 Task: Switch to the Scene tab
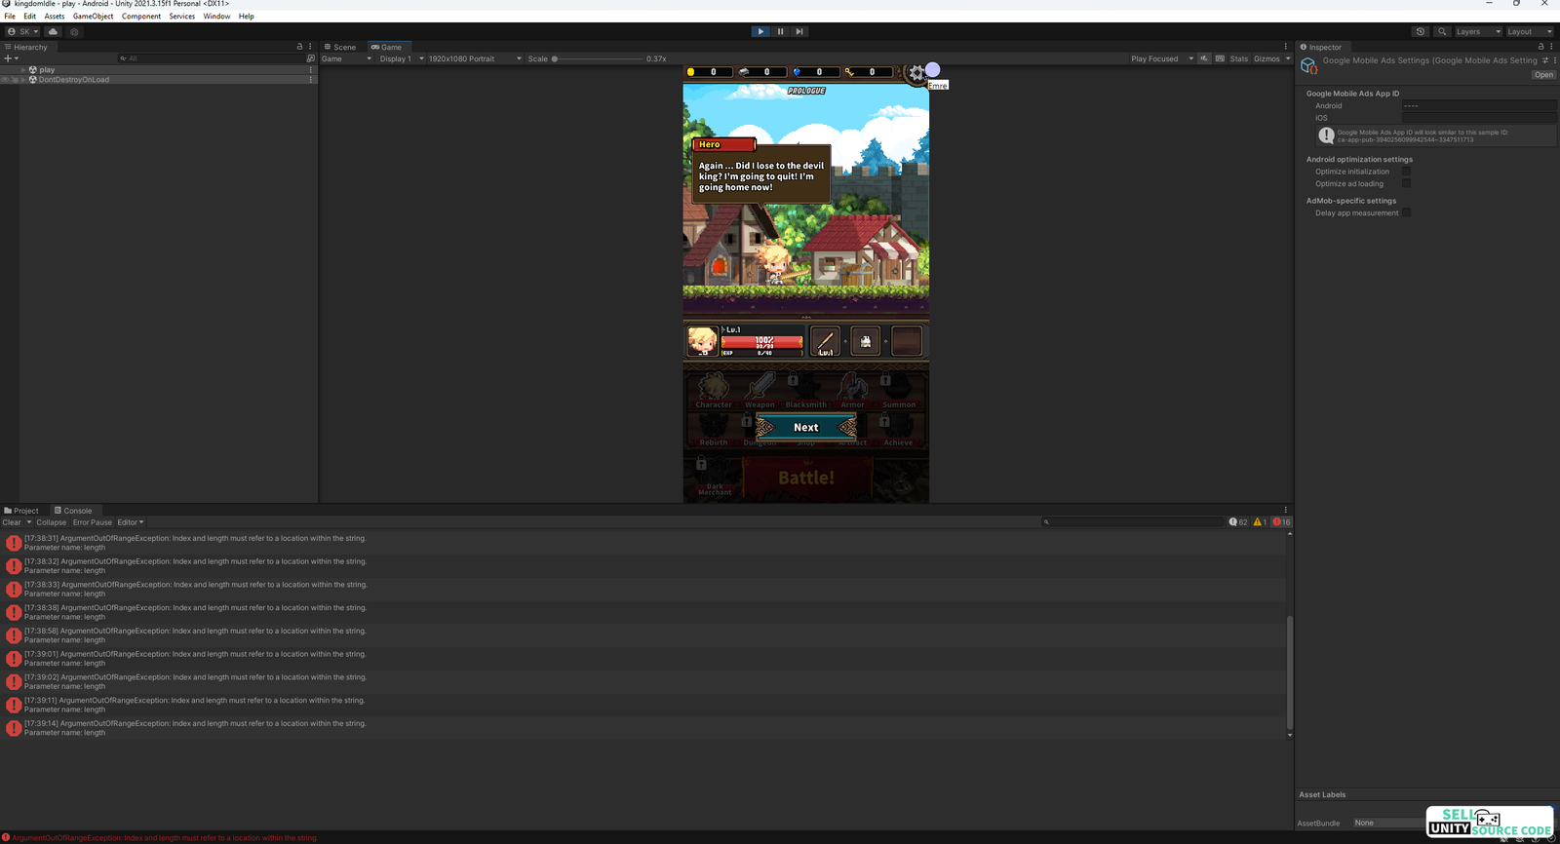tap(340, 47)
